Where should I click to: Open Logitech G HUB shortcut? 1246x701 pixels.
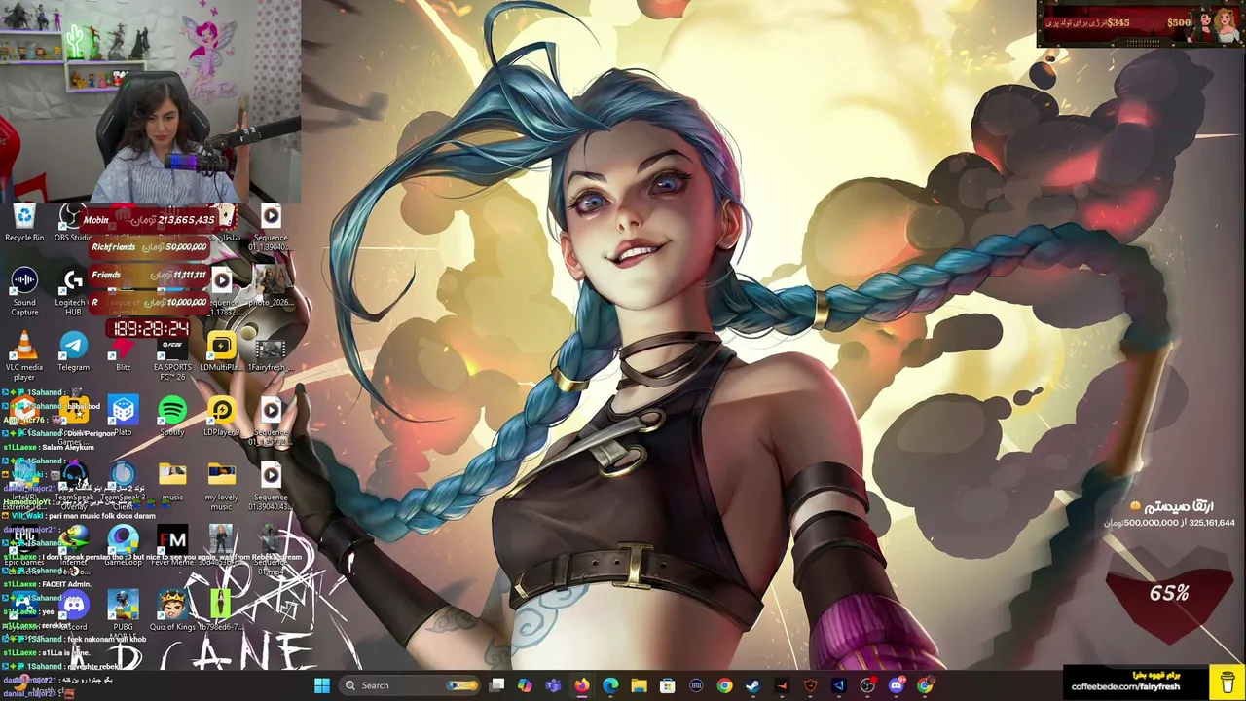click(x=73, y=292)
